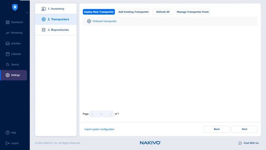This screenshot has height=150, width=266.
Task: Open Dashboard from the sidebar
Action: click(14, 22)
